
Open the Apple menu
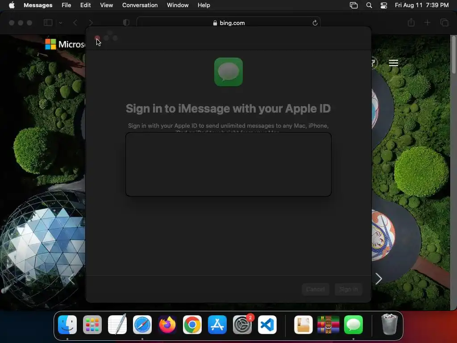tap(12, 5)
